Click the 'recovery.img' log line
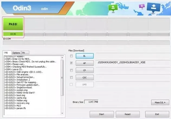Screen dimensions: 171x119 point(17,103)
